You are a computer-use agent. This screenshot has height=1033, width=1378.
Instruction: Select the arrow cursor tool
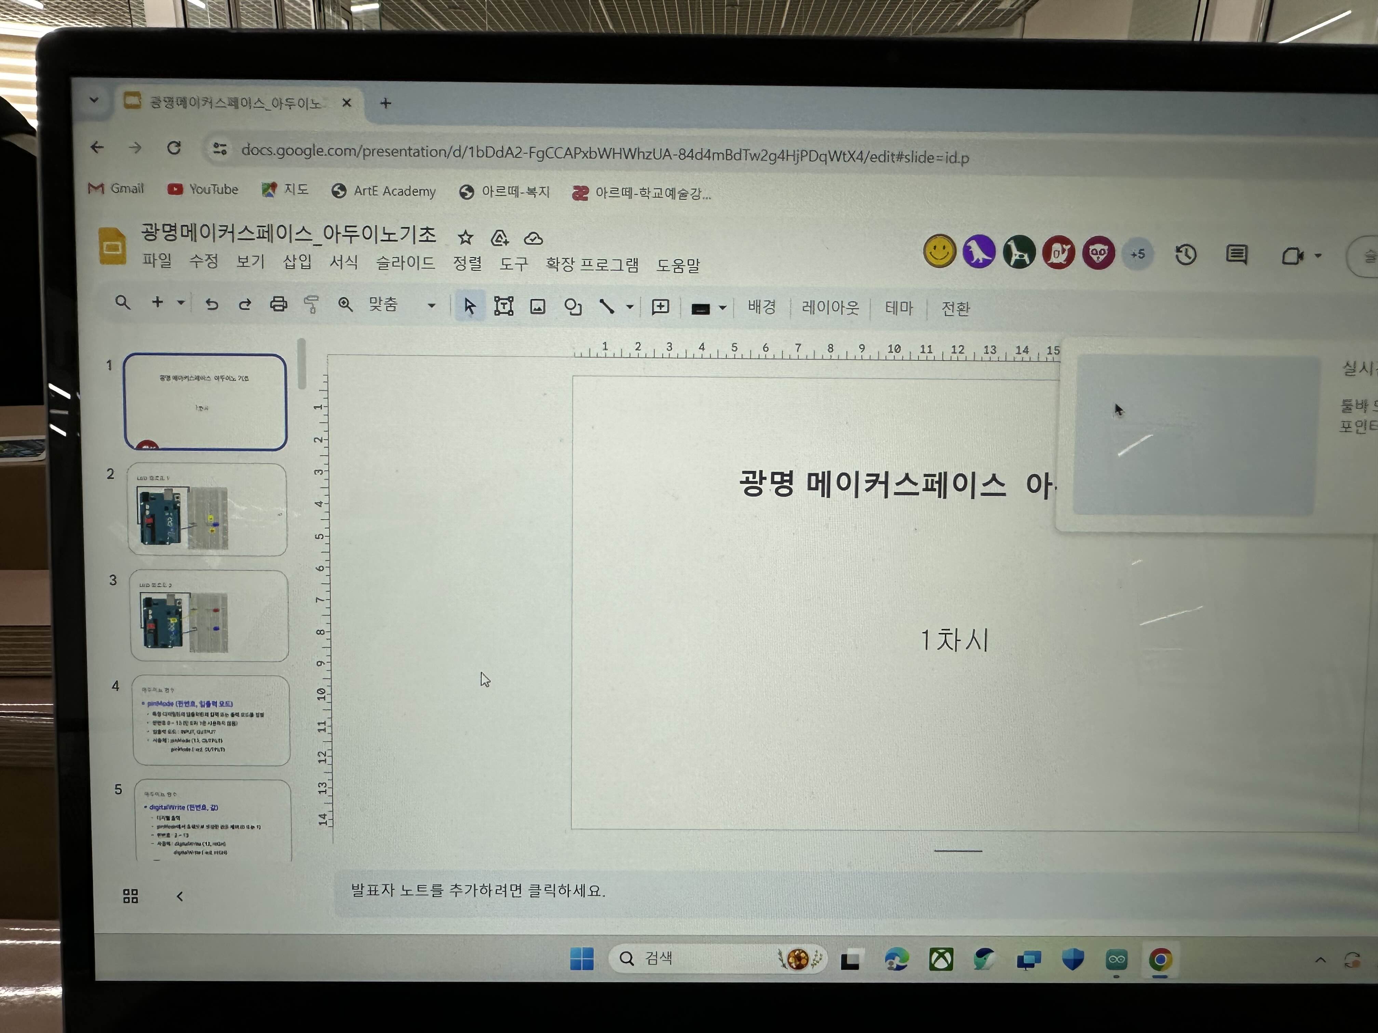pos(469,306)
